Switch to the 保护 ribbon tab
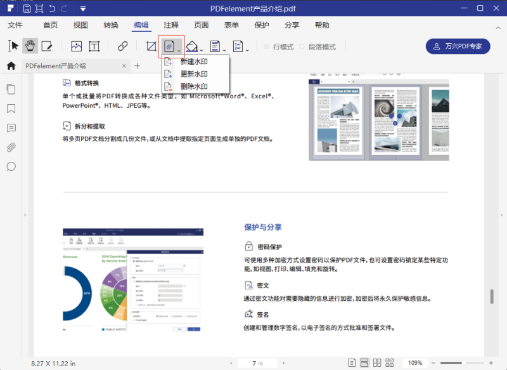 [262, 25]
